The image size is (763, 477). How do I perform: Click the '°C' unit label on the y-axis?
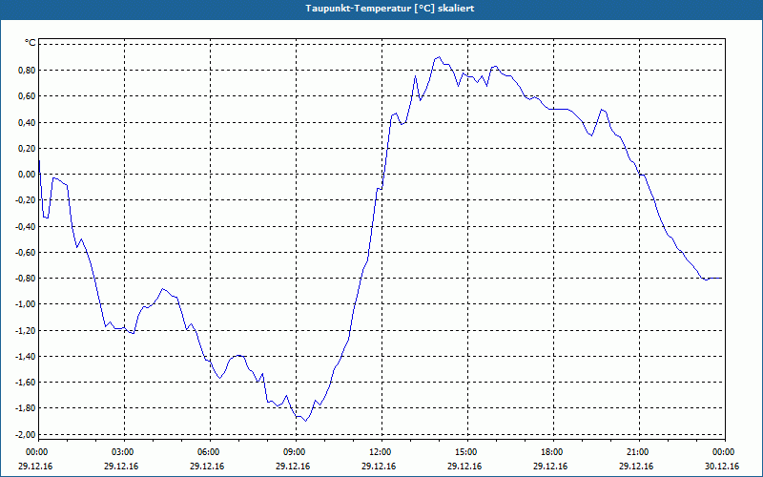30,43
